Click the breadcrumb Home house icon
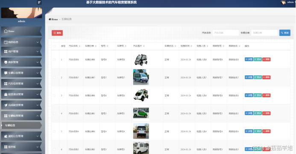296x154 pixels. point(50,19)
